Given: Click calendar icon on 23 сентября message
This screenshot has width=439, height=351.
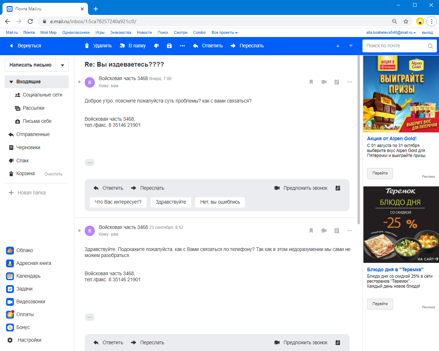Looking at the screenshot, I should [x=337, y=231].
